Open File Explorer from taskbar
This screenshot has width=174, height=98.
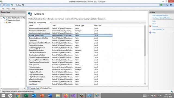click(58, 96)
